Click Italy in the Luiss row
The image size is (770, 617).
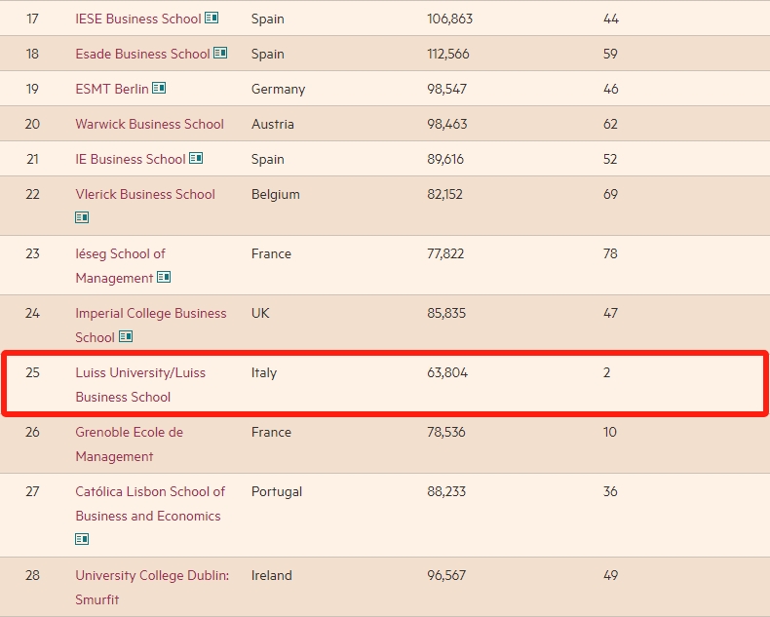[264, 372]
